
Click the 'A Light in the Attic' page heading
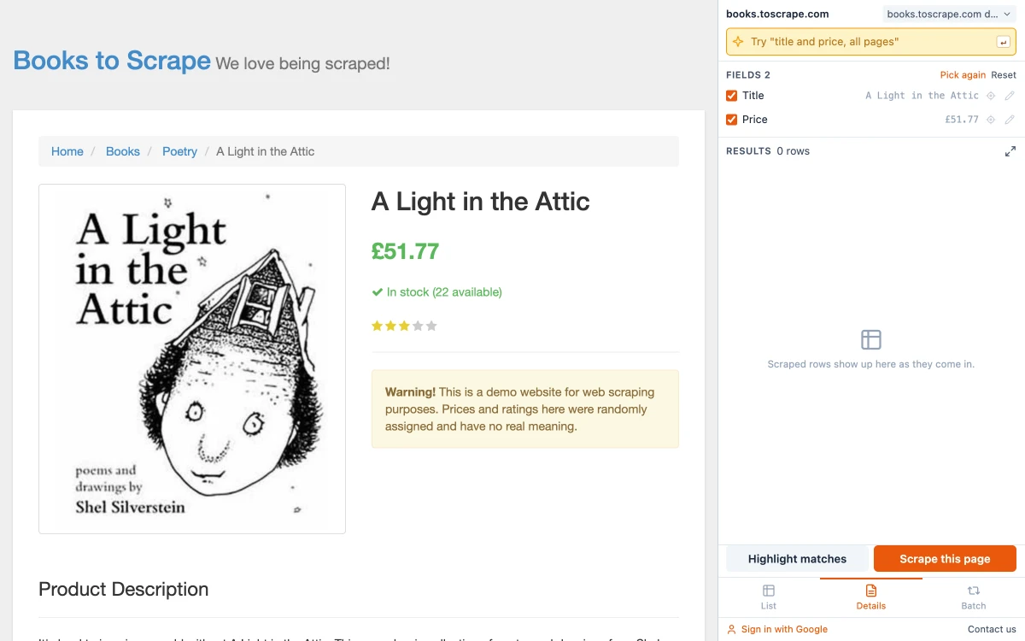pyautogui.click(x=481, y=202)
